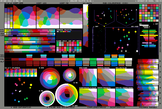This screenshot has height=109, width=162.
Task: Click the Indexed Palette dotted grid
Action: tap(69, 35)
